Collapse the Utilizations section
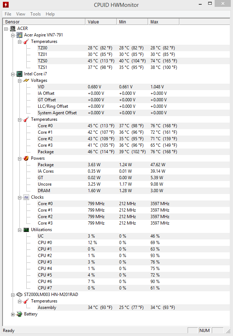Viewport: 233px width, 336px height. tap(19, 230)
